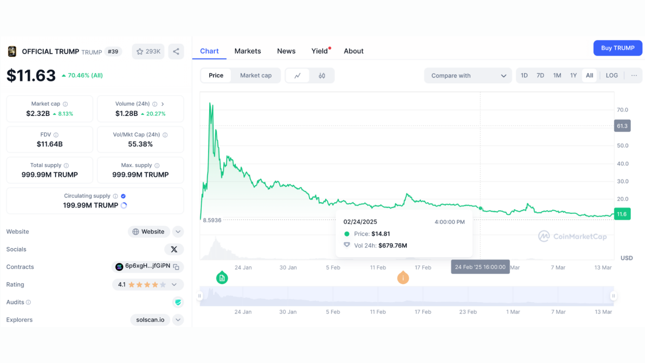Click the $11.64B FDV value
This screenshot has height=363, width=645.
49,144
